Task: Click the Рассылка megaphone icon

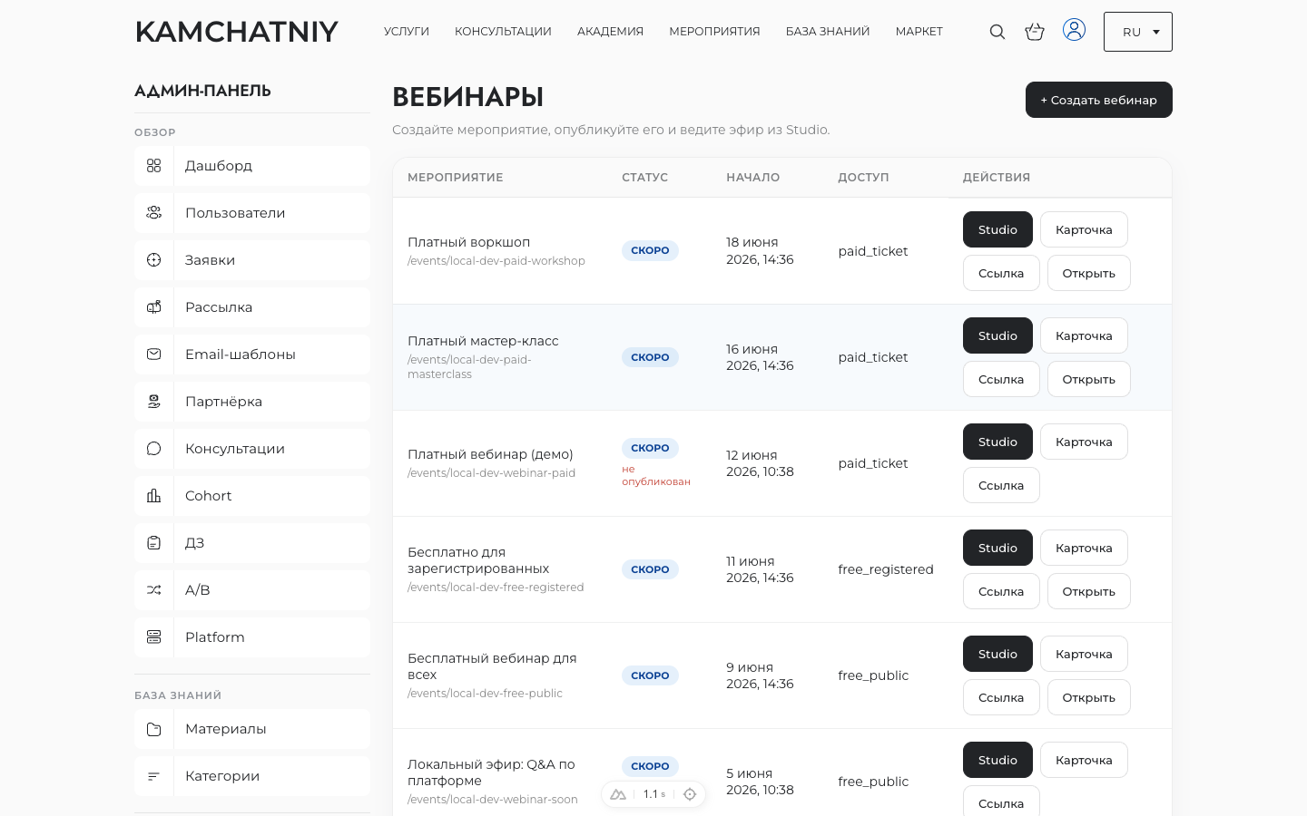Action: coord(153,307)
